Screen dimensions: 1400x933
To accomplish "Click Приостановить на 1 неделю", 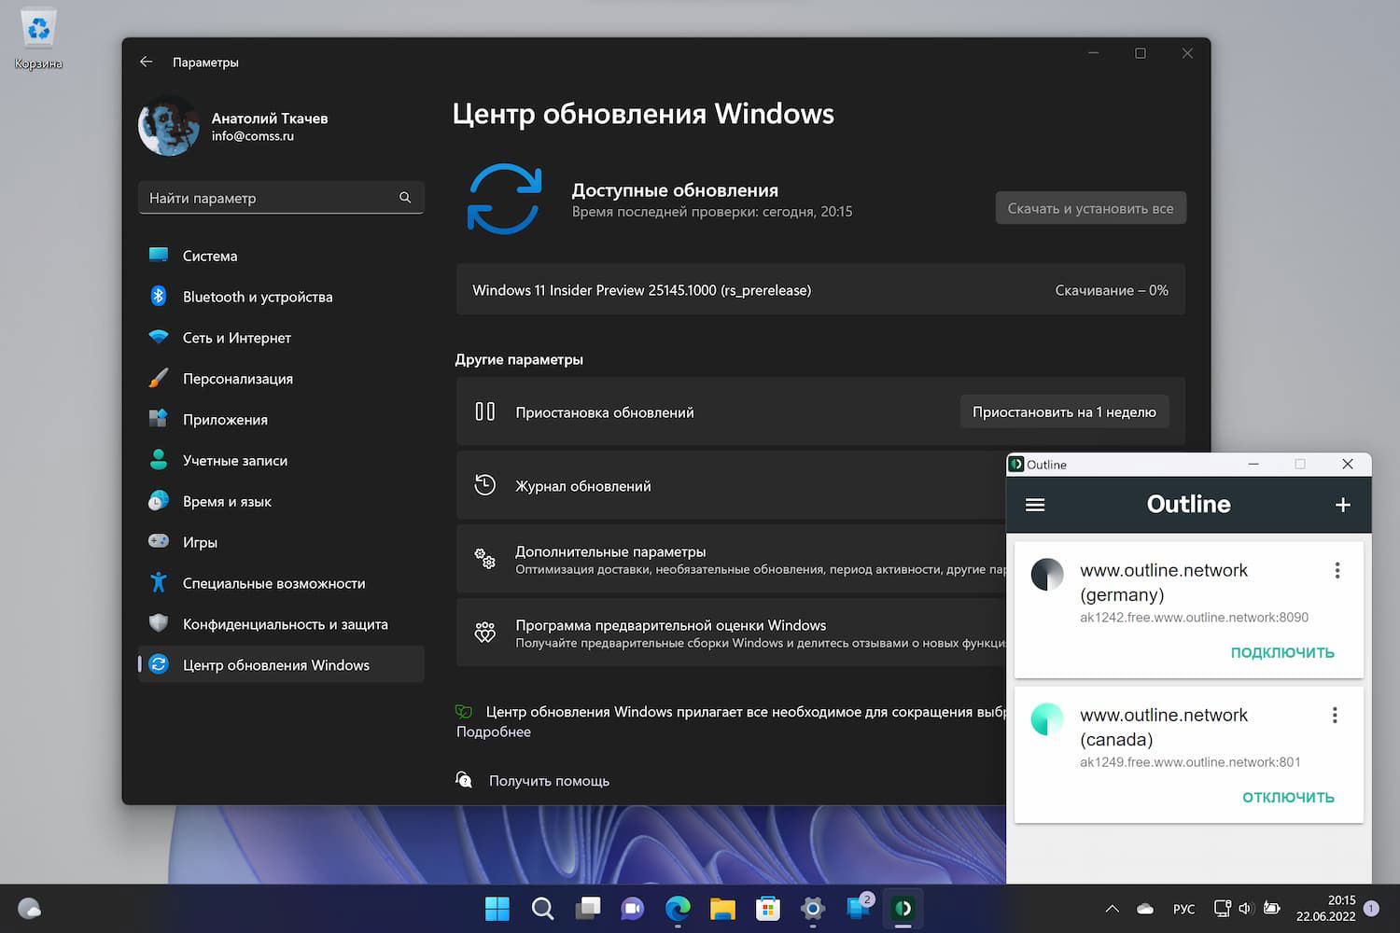I will [x=1064, y=411].
